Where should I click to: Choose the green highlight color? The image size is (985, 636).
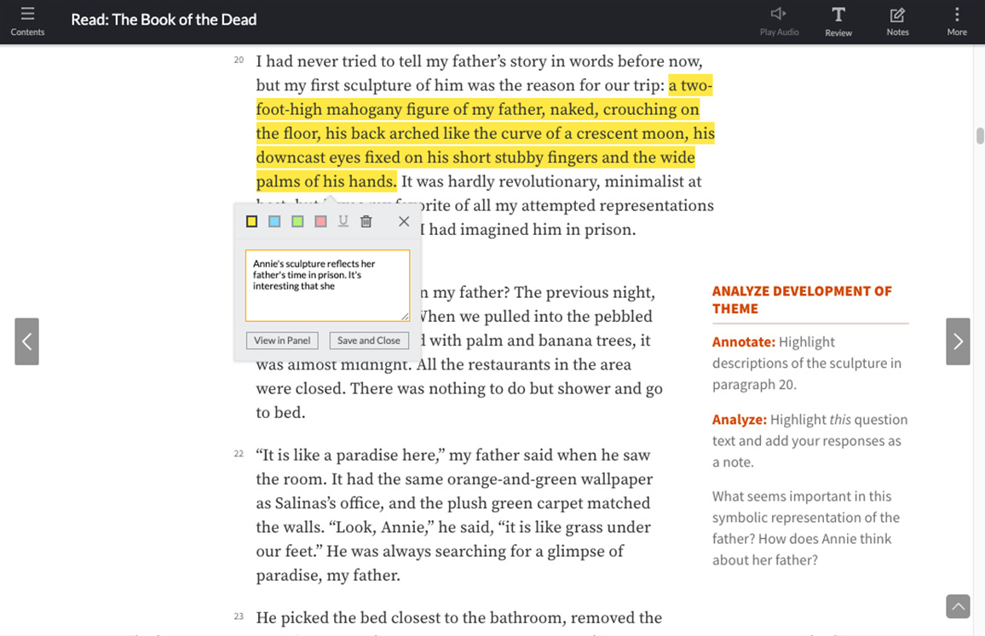click(x=297, y=221)
